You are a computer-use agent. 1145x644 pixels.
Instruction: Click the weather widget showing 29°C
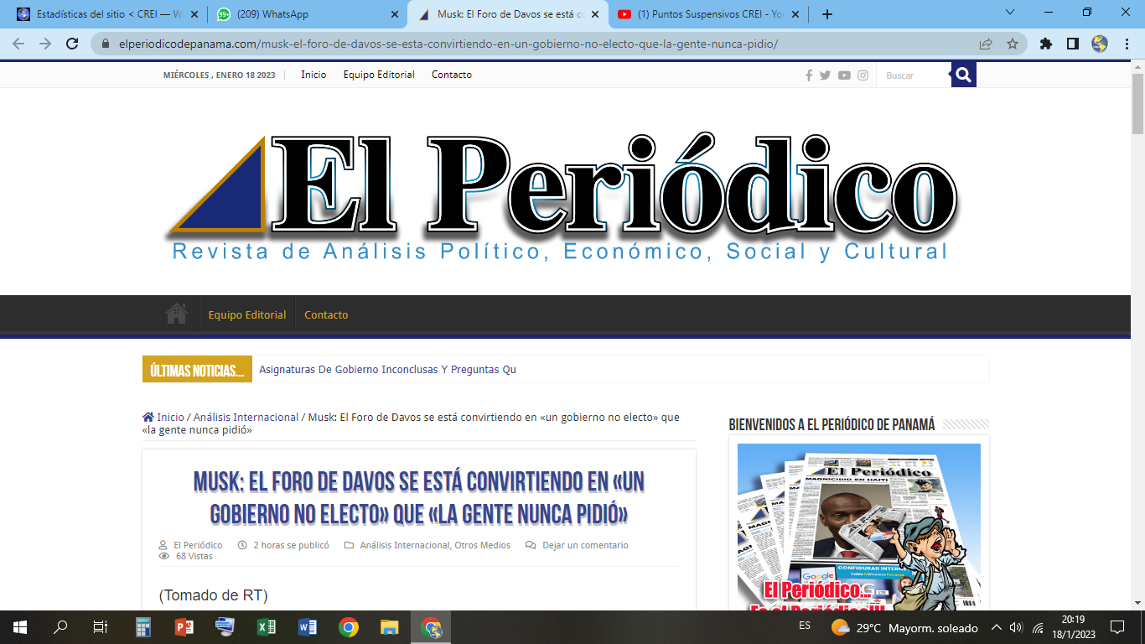[904, 627]
